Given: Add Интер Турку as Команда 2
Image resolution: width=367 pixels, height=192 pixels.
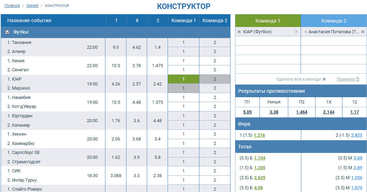Looking at the screenshot, I should coord(215,180).
